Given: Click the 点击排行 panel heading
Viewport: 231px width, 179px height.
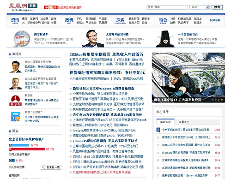Looking at the screenshot, I should (x=162, y=112).
